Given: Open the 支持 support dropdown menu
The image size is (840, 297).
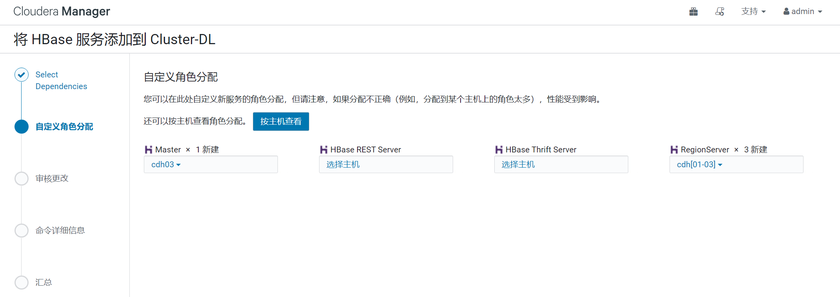Looking at the screenshot, I should [753, 11].
